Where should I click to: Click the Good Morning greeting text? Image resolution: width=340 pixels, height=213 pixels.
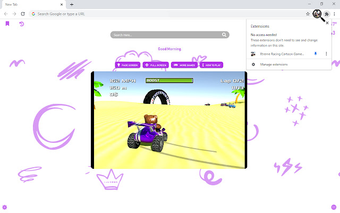coord(169,49)
